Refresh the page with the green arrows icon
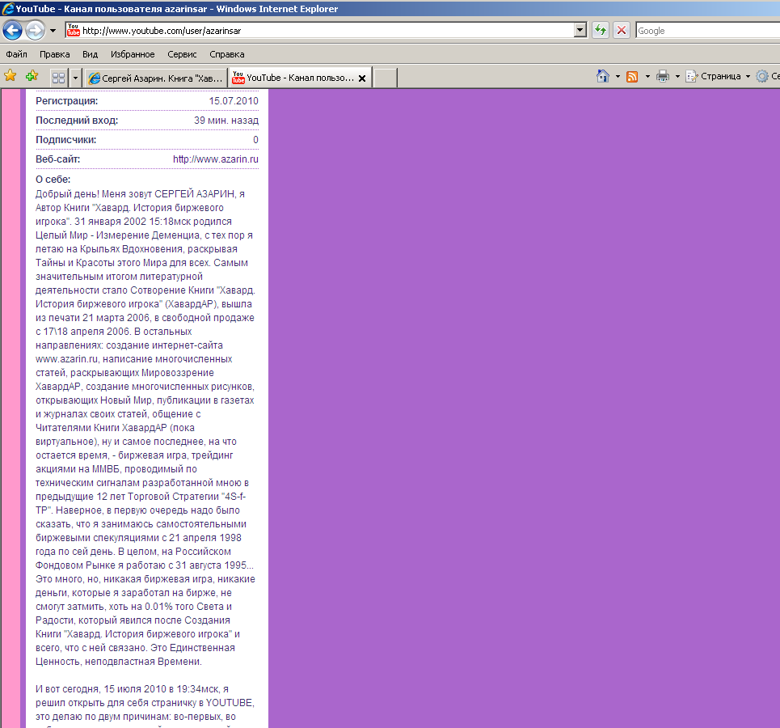The width and height of the screenshot is (780, 728). click(x=601, y=31)
